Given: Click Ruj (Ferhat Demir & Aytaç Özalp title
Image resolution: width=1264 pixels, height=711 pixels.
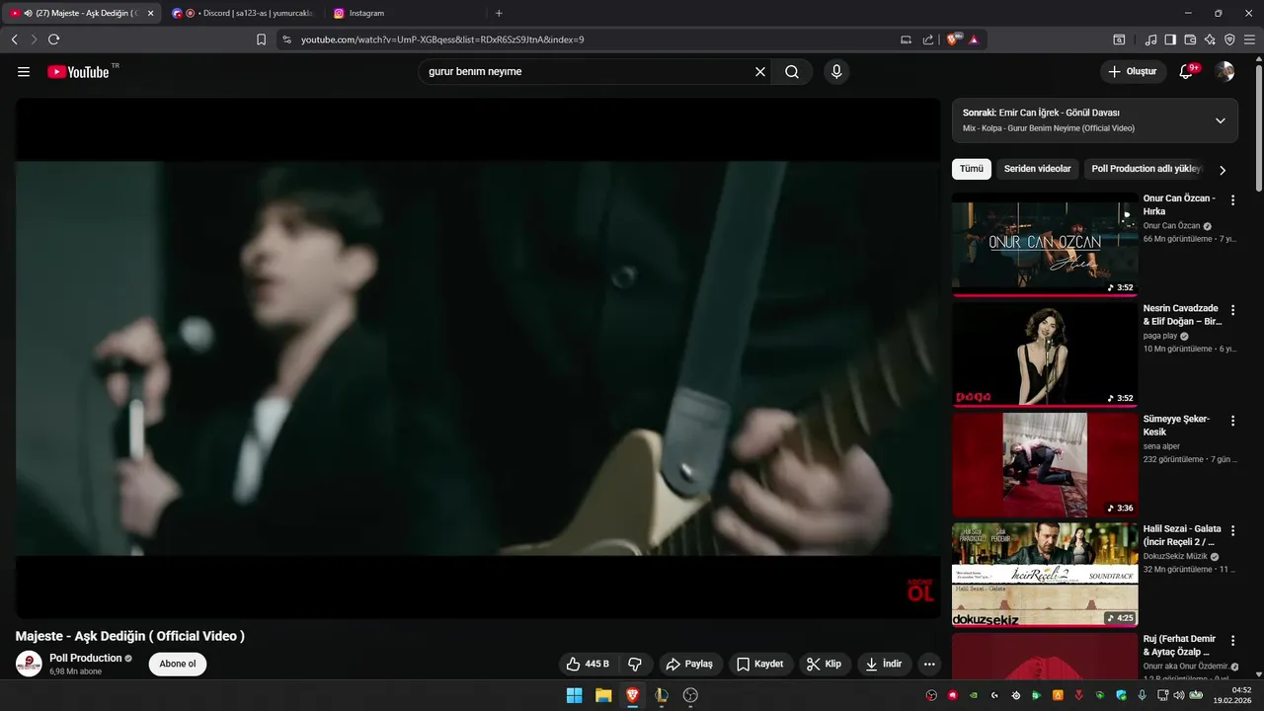Looking at the screenshot, I should point(1181,645).
